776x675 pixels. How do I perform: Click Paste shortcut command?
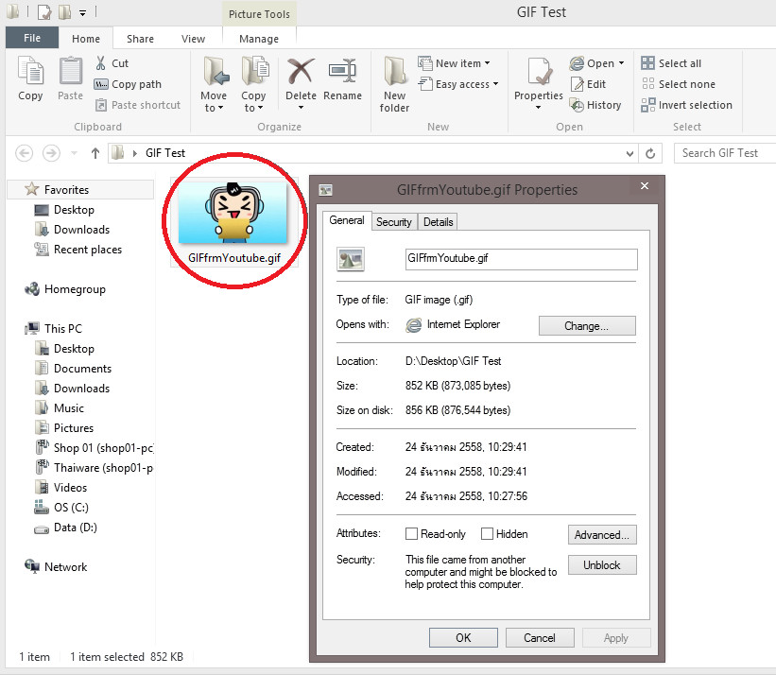(138, 105)
